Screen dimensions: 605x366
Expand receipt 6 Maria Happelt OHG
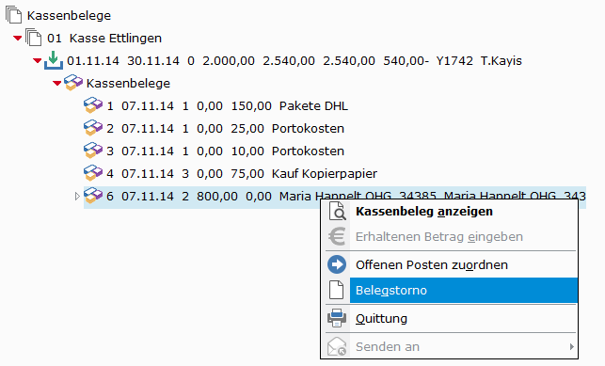(77, 196)
